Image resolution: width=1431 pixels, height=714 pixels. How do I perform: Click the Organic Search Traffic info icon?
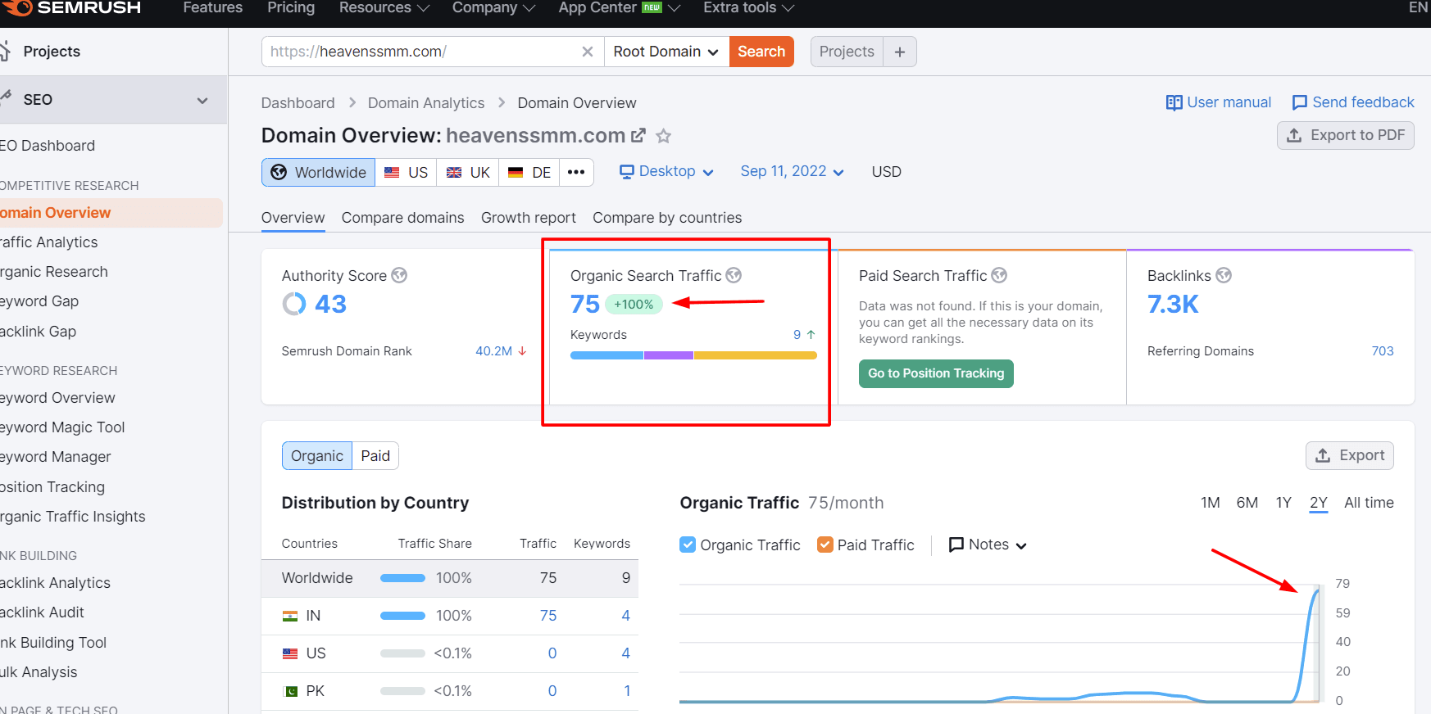click(734, 275)
